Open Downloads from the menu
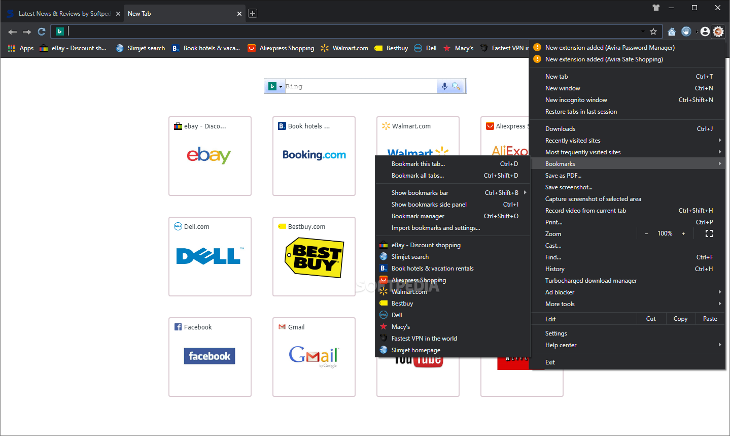730x436 pixels. (628, 129)
